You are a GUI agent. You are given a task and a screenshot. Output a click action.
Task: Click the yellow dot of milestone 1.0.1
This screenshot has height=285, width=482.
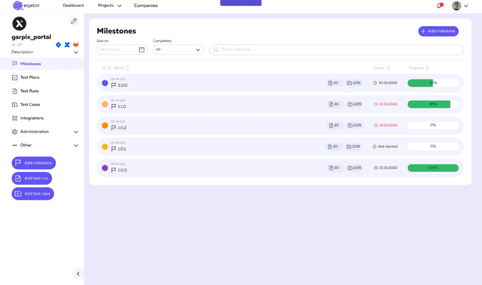[x=105, y=147]
